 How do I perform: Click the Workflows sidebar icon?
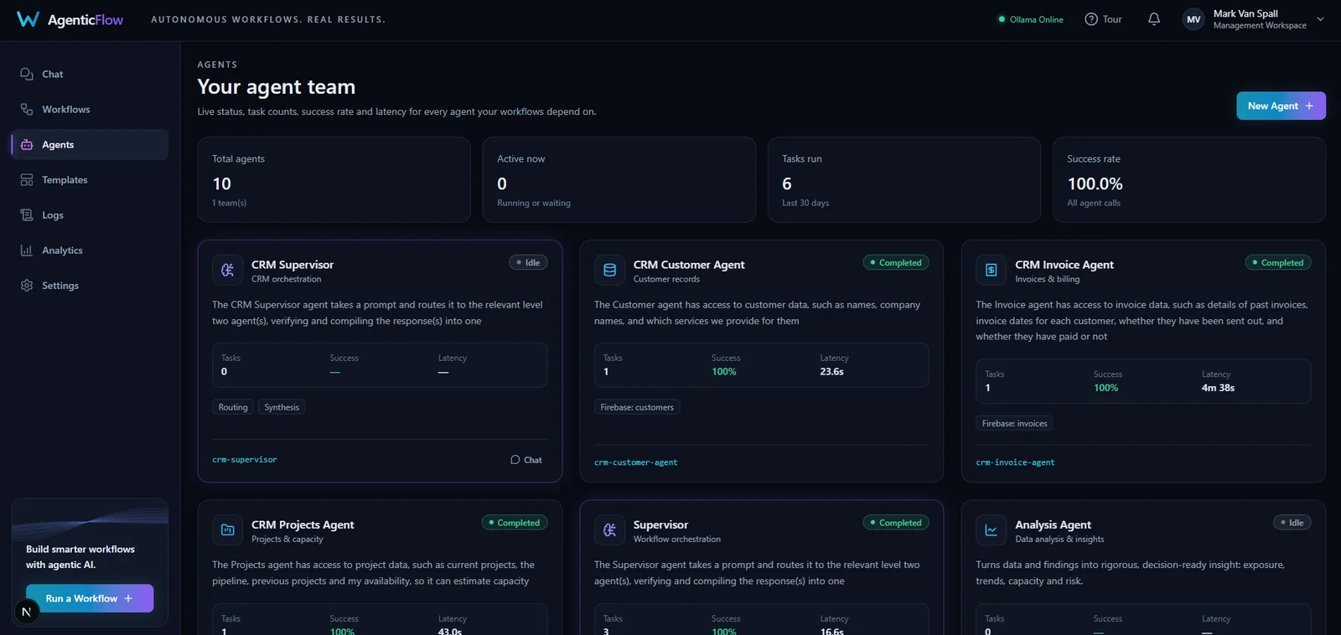[x=27, y=109]
